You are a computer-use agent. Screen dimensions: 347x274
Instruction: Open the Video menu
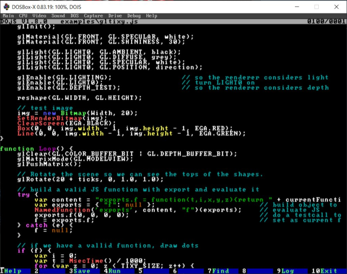point(40,16)
